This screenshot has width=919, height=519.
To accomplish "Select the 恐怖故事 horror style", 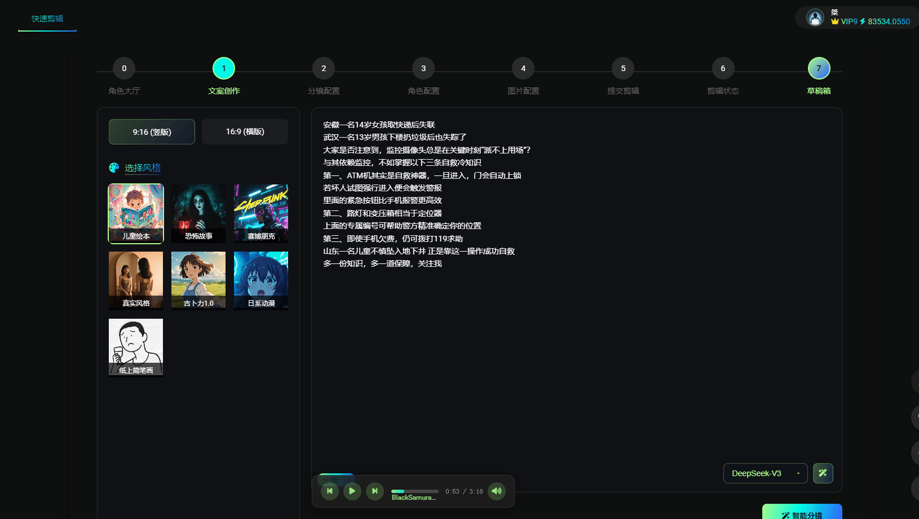I will pyautogui.click(x=198, y=213).
